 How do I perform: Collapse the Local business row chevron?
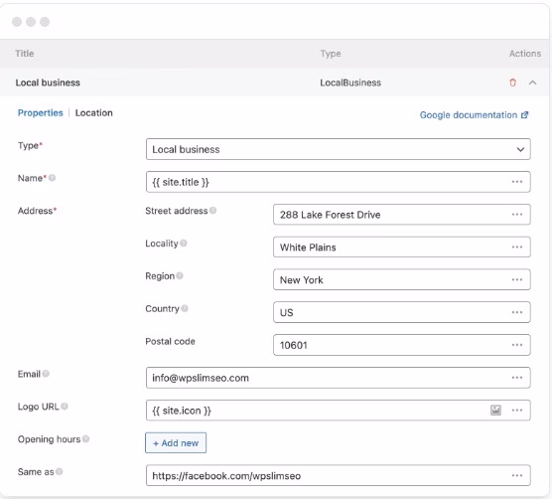[532, 83]
